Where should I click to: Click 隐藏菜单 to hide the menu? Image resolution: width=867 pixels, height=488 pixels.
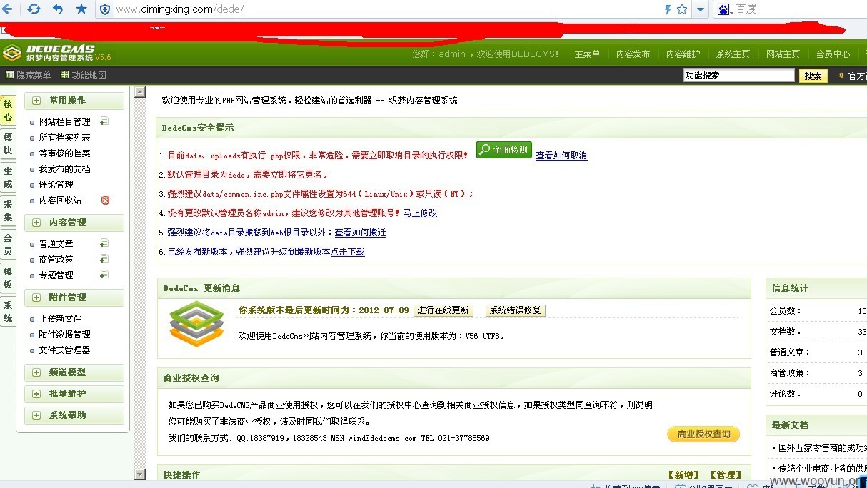pyautogui.click(x=29, y=76)
